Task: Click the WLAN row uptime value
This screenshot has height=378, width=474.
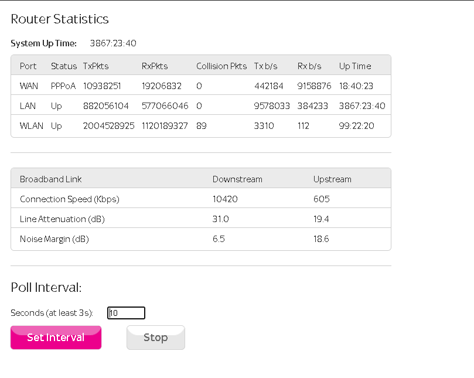Action: click(x=357, y=125)
